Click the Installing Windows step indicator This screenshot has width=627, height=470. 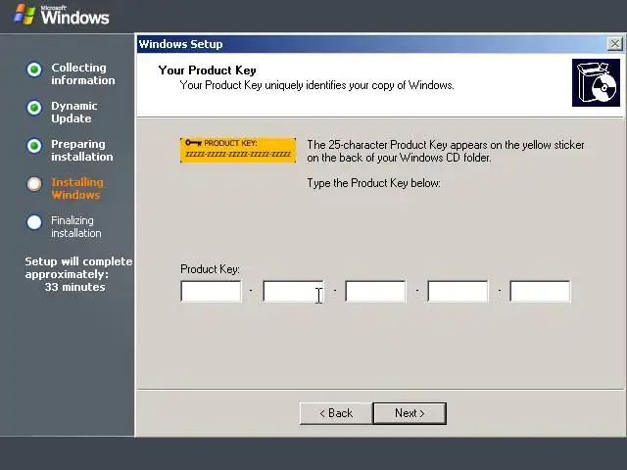34,184
